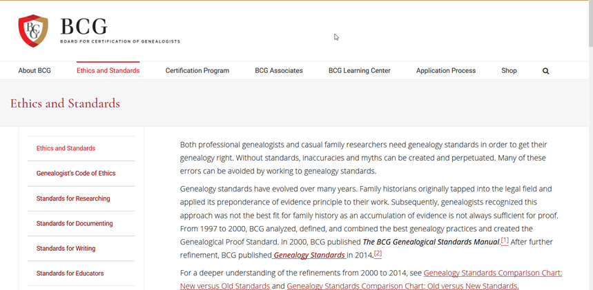The image size is (593, 290).
Task: Open Genealogist's Code of Ethics
Action: (x=76, y=174)
